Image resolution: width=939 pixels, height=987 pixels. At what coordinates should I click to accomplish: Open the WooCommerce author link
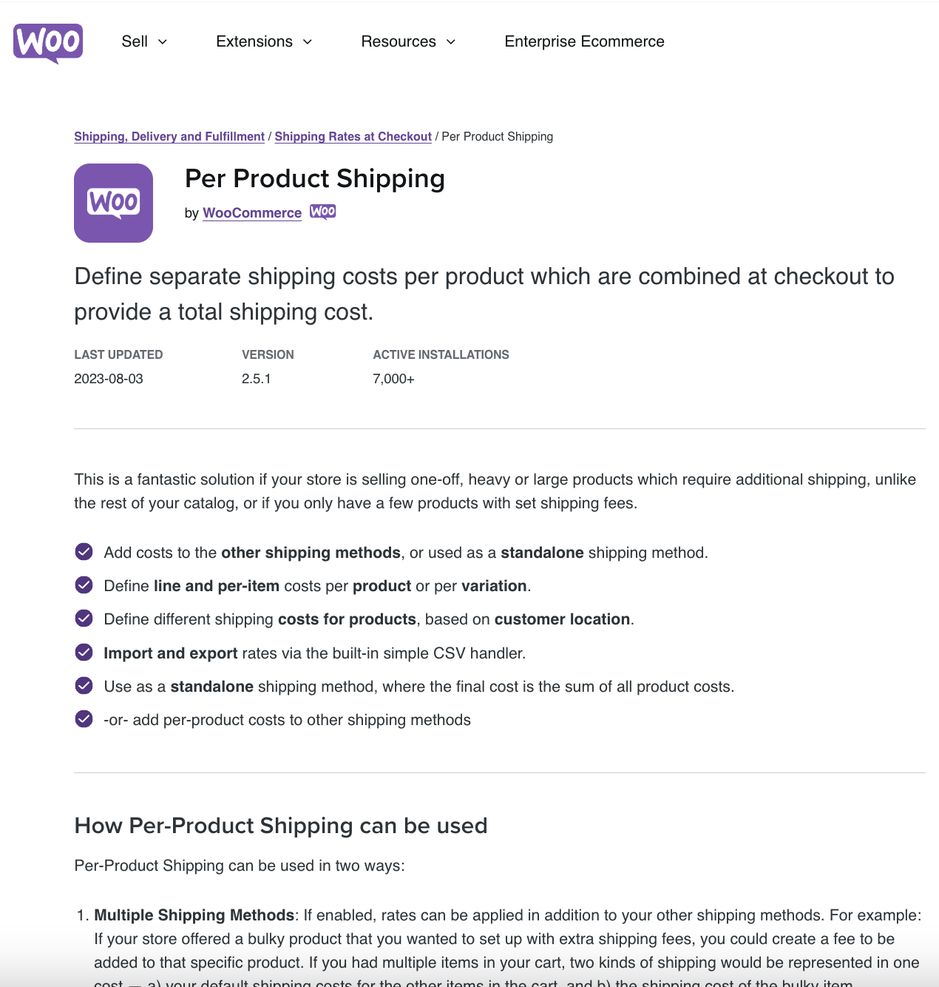coord(251,212)
